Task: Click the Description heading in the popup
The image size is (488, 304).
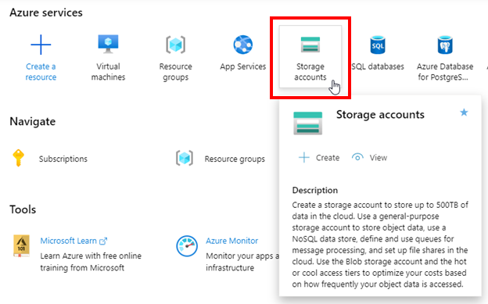Action: click(314, 190)
